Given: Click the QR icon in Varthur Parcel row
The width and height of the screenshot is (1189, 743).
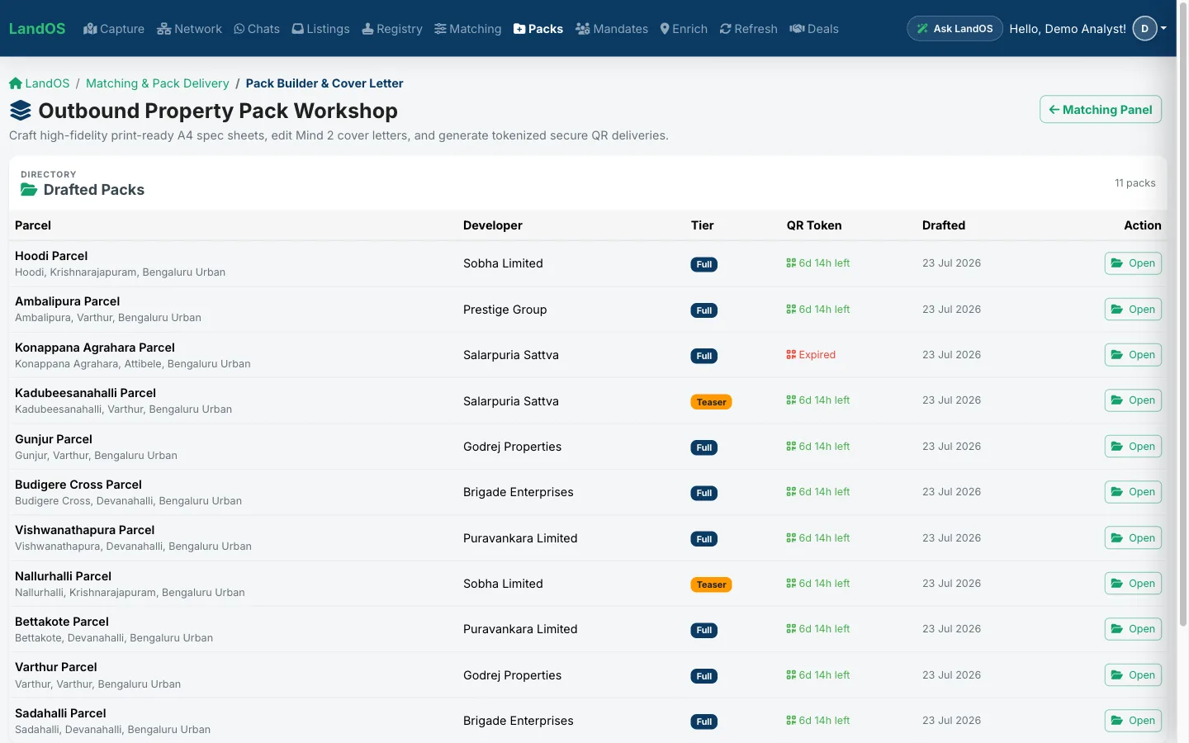Looking at the screenshot, I should coord(791,675).
